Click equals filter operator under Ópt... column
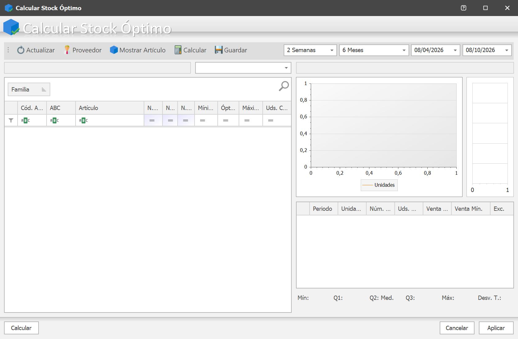Screen dimensions: 518x339 226,120
